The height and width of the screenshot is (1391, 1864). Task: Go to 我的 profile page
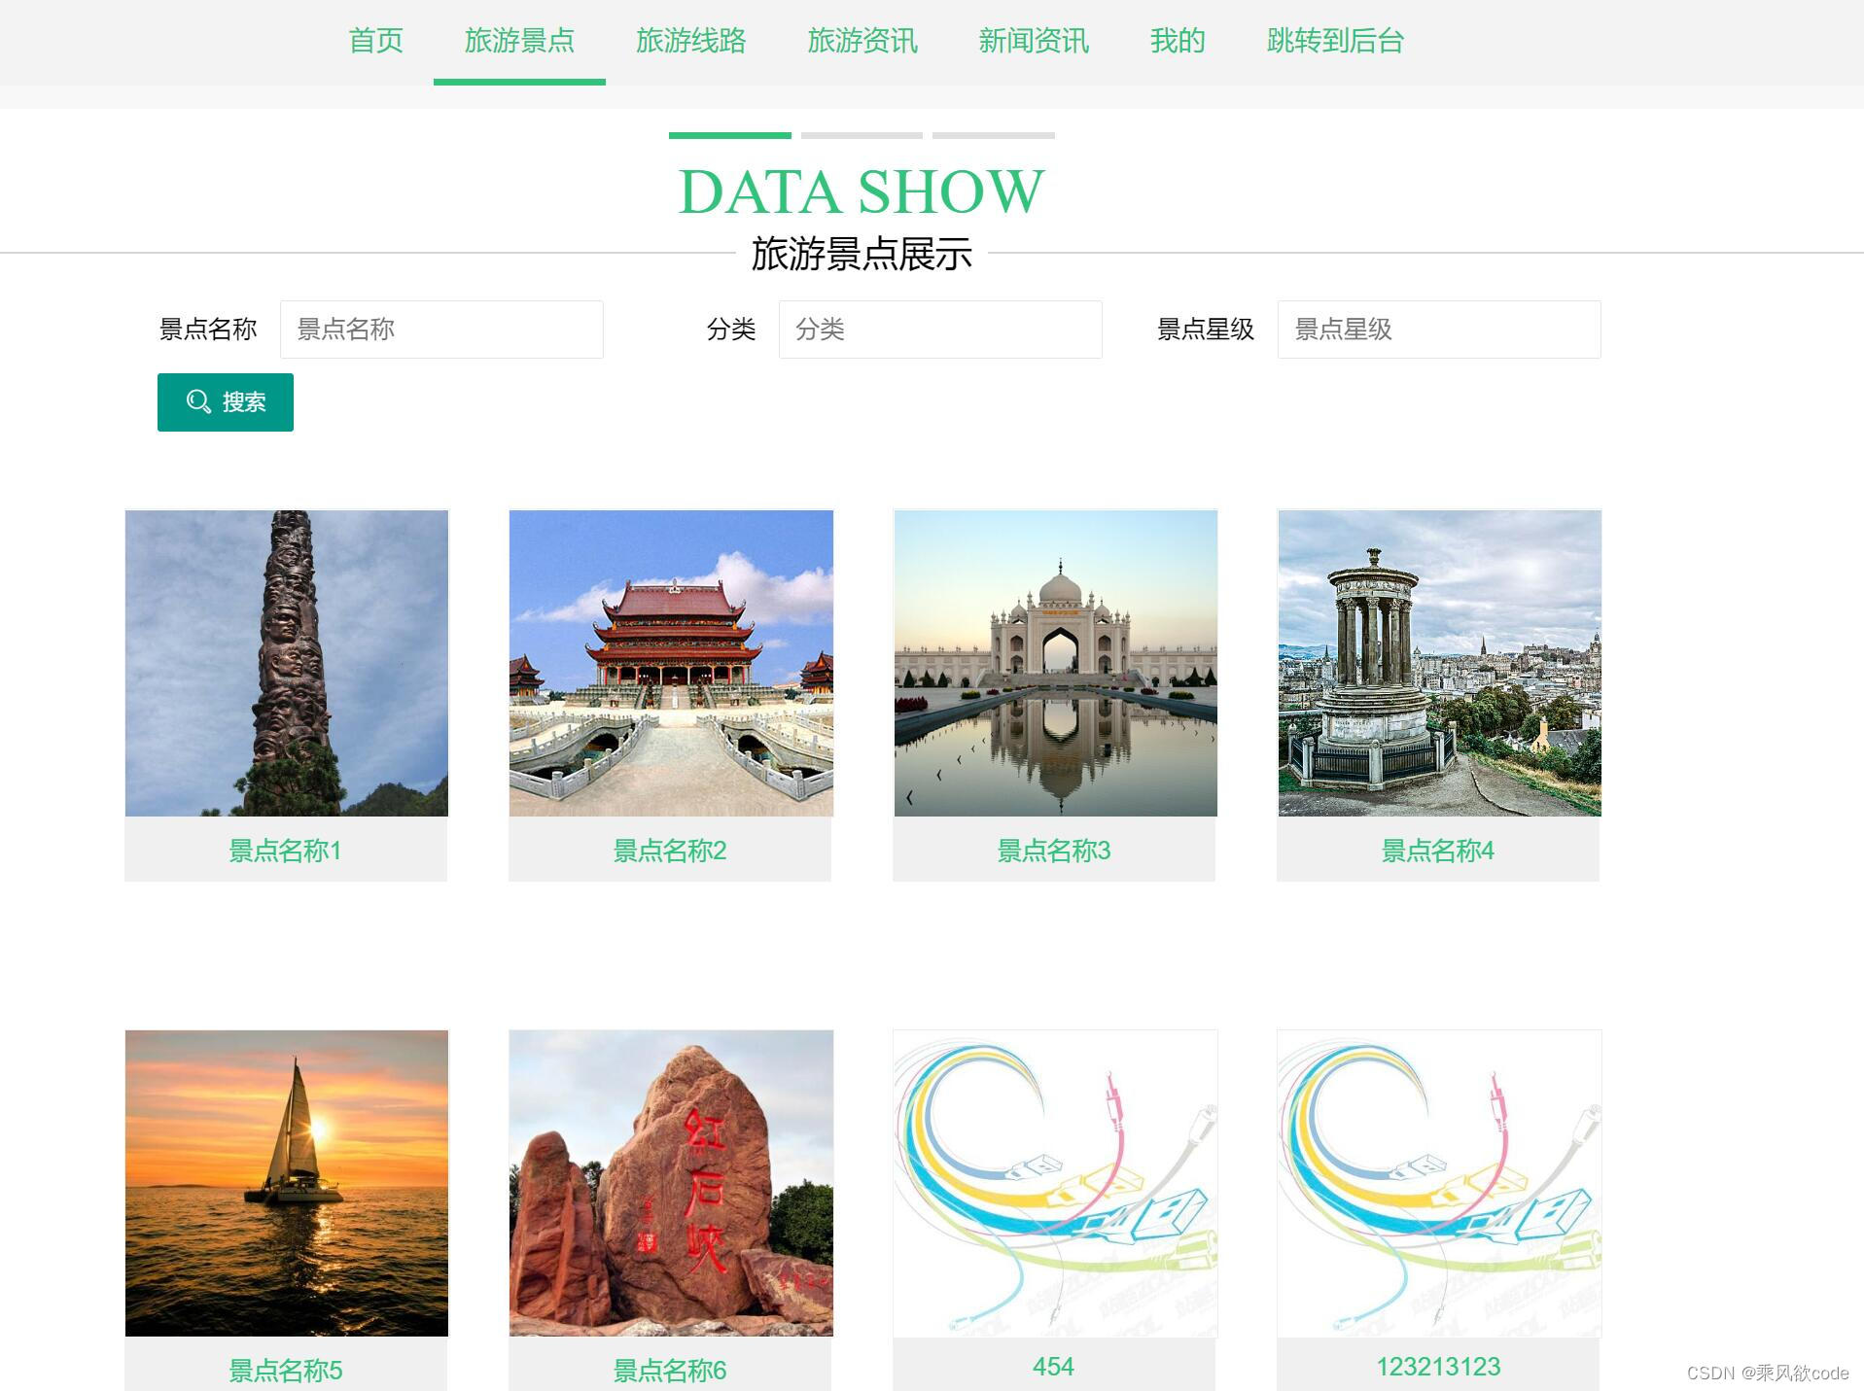1178,41
